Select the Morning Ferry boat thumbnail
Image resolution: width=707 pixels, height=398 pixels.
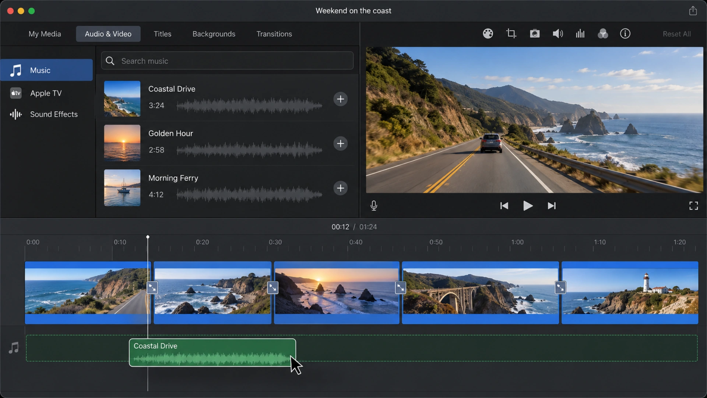122,188
